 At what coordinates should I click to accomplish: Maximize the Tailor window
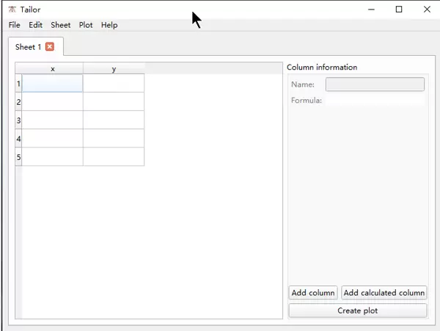pyautogui.click(x=399, y=10)
